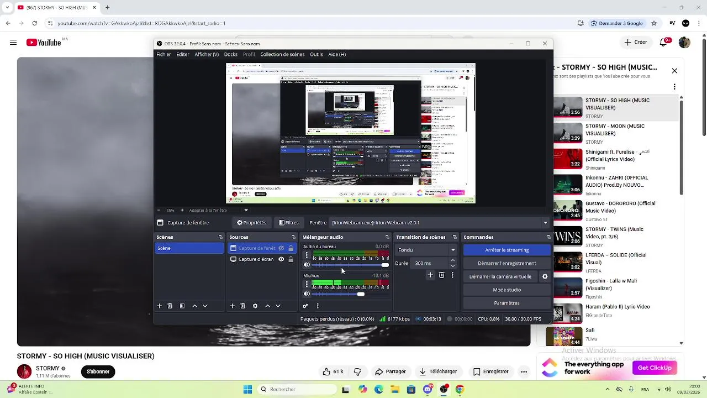The height and width of the screenshot is (398, 707).
Task: Decrease Durée value down arrow
Action: click(453, 266)
